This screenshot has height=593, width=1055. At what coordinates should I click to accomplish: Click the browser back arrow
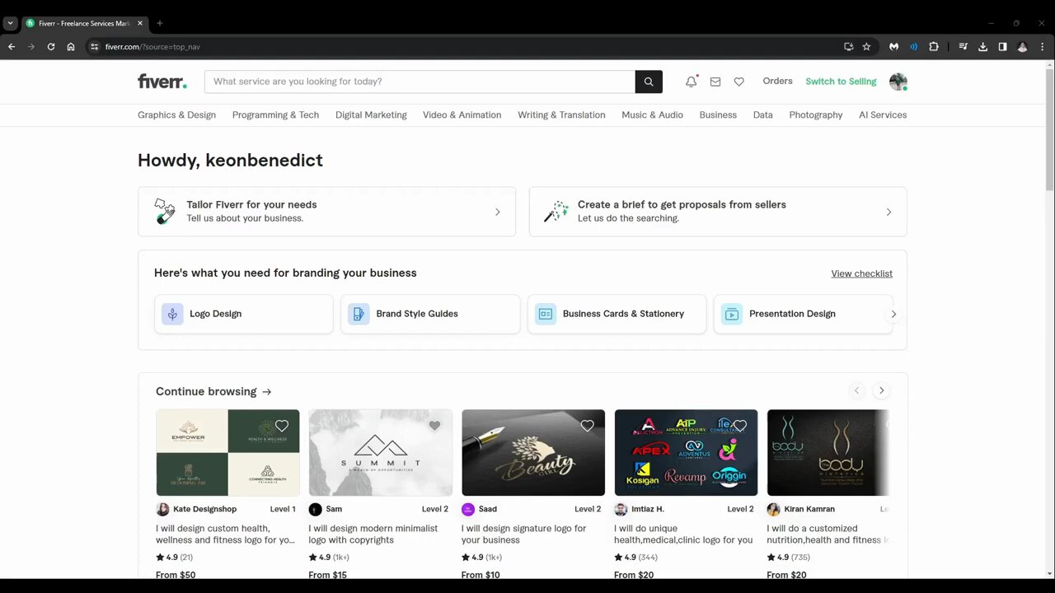12,47
